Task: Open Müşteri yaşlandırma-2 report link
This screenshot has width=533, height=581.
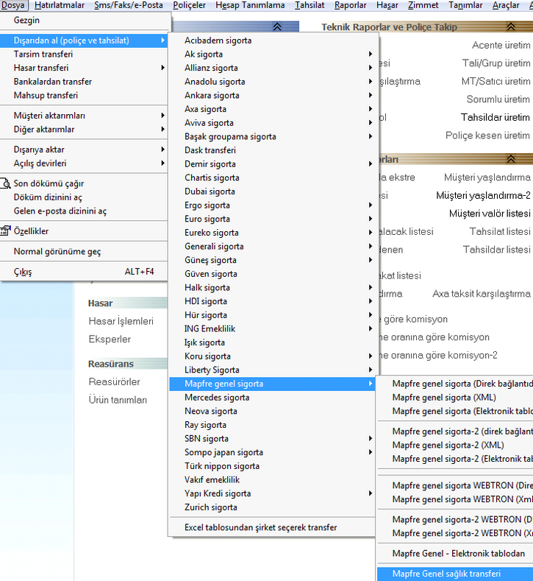Action: (x=482, y=196)
